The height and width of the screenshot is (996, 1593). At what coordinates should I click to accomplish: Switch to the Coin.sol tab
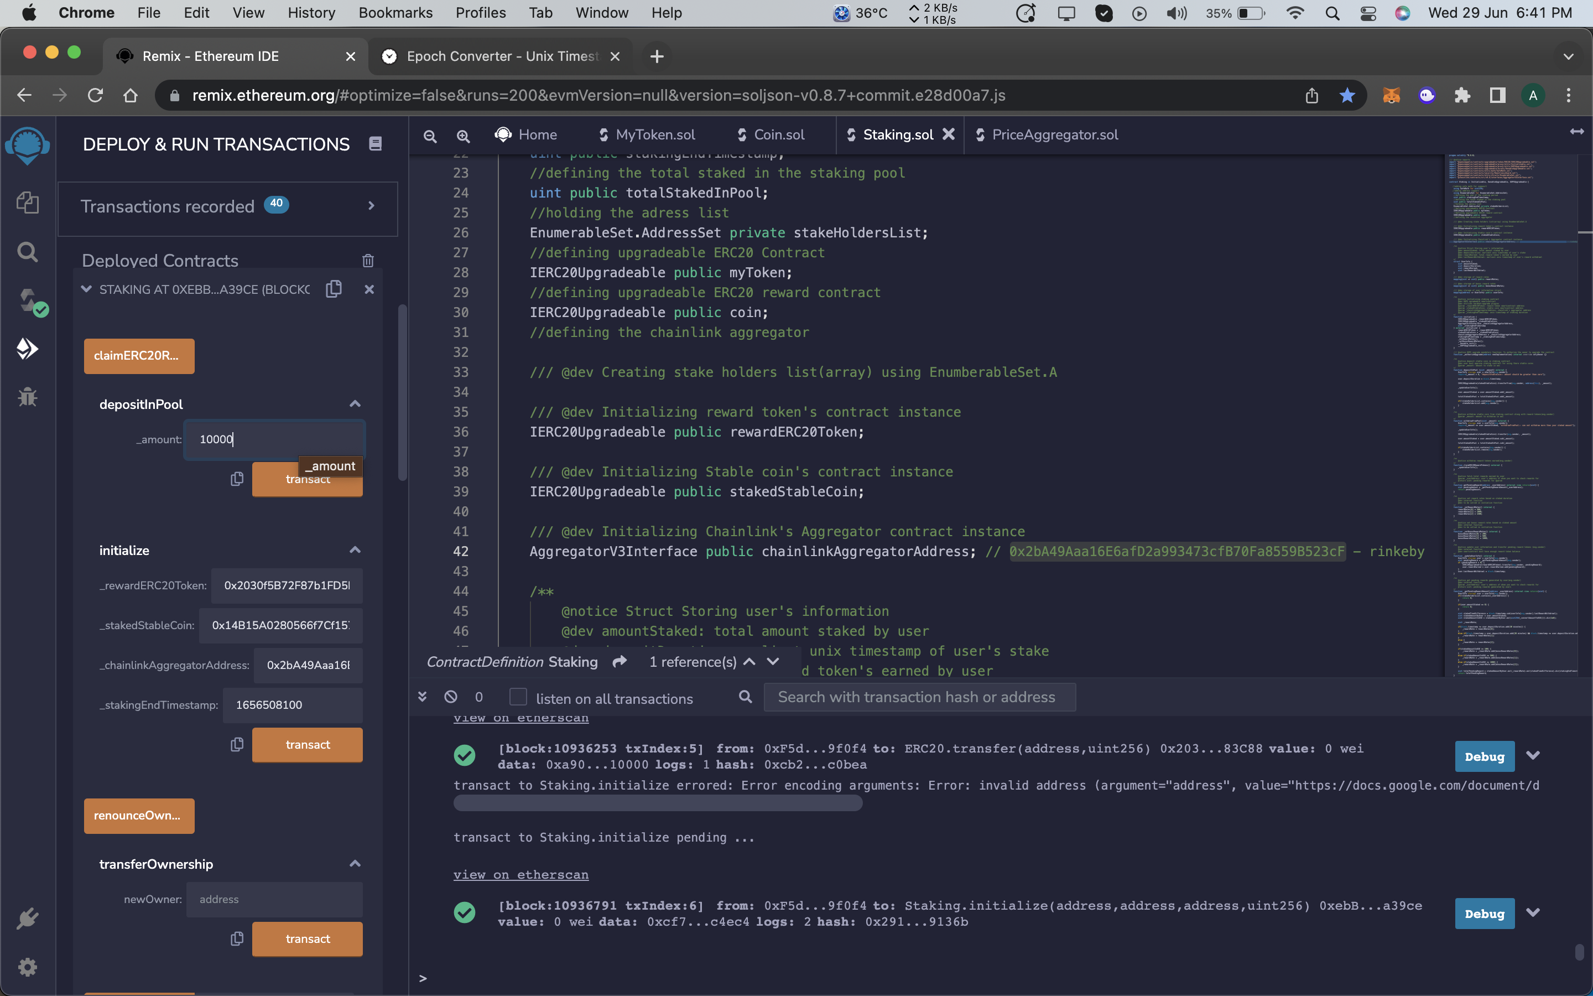point(779,134)
